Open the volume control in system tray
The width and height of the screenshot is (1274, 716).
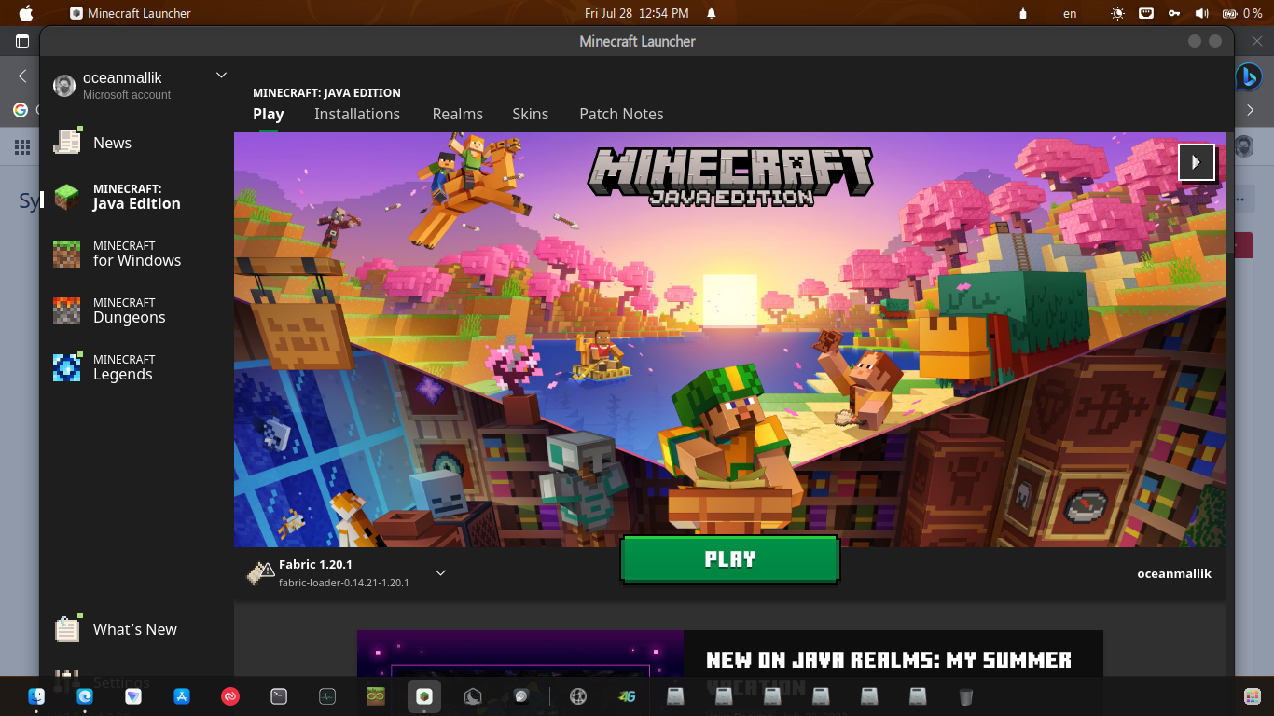(x=1201, y=13)
